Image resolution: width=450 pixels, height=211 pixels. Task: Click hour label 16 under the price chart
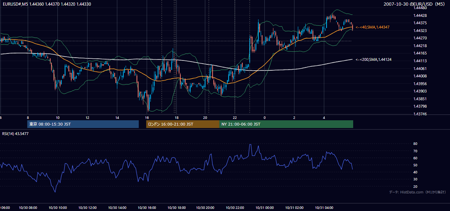point(146,117)
